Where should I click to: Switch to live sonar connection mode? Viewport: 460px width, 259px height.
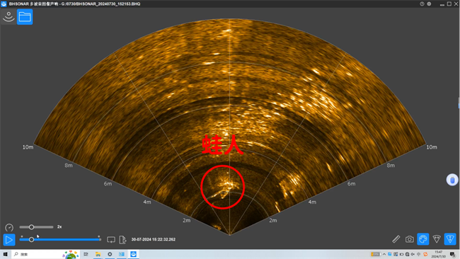8,17
